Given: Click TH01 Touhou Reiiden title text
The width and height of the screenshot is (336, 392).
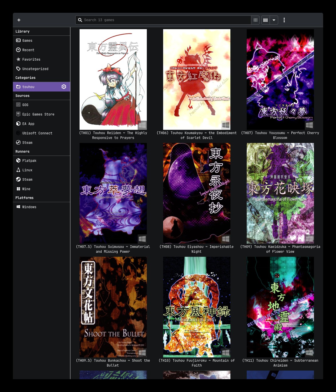Looking at the screenshot, I should coord(113,135).
